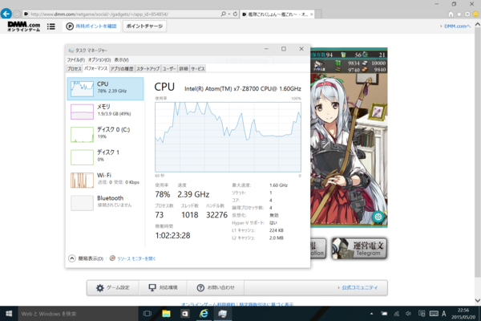This screenshot has height=321, width=481.
Task: Show hidden tray icons arrow
Action: pos(371,314)
